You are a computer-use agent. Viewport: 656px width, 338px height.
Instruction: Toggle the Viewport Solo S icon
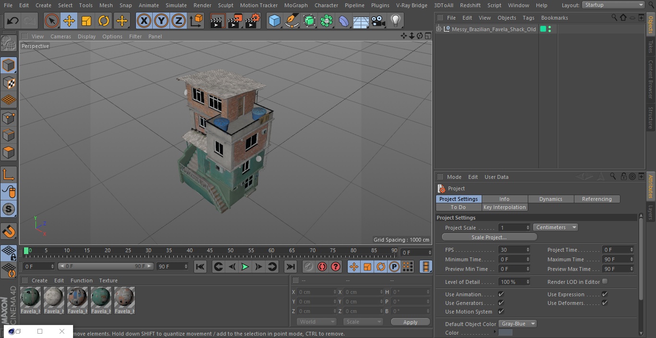coord(9,209)
